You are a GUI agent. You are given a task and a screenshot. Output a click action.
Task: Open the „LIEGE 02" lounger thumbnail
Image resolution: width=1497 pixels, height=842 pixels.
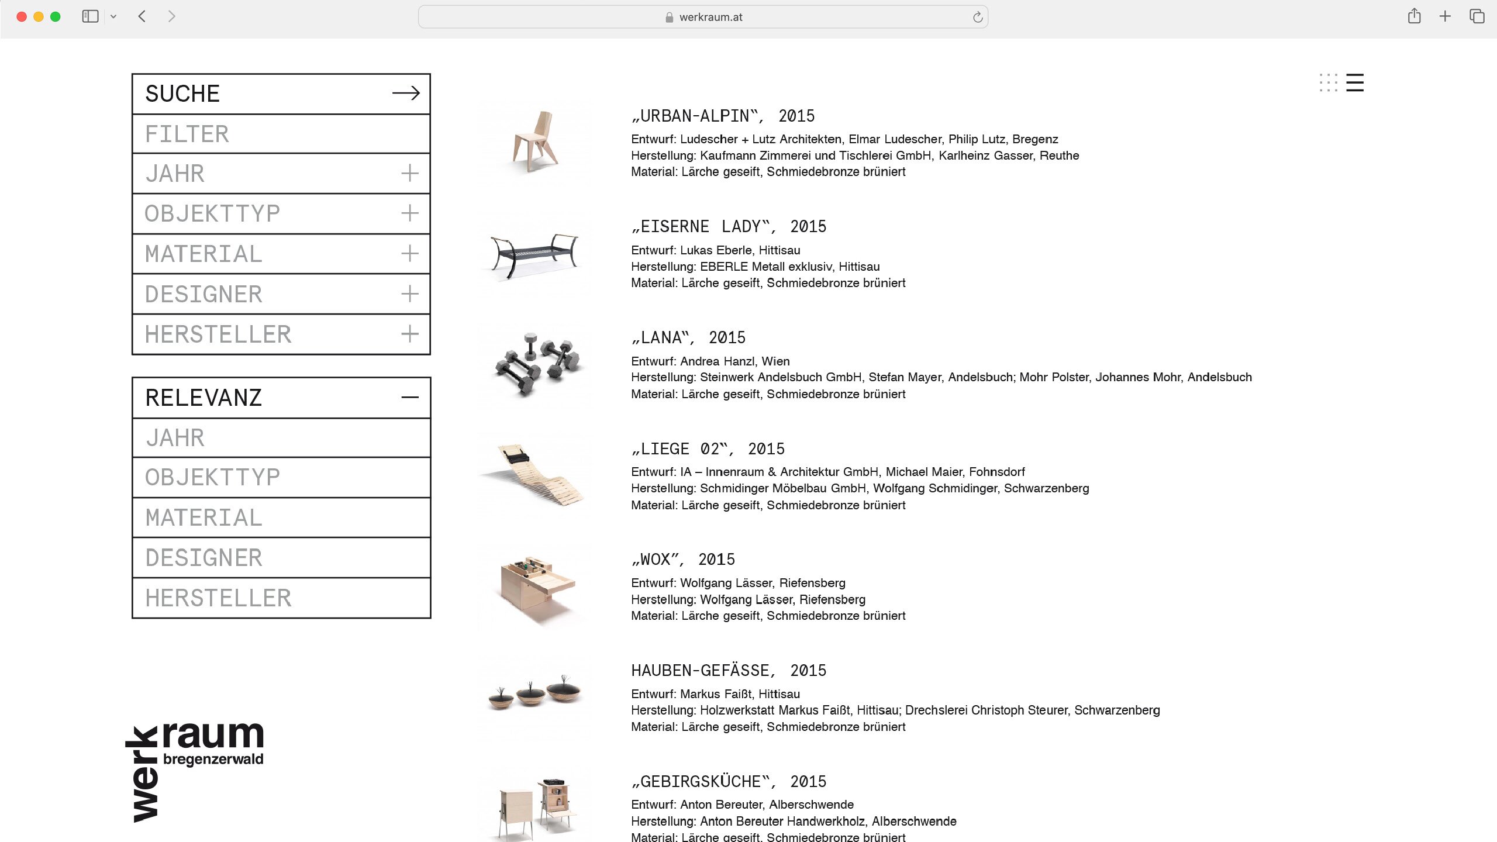tap(534, 475)
